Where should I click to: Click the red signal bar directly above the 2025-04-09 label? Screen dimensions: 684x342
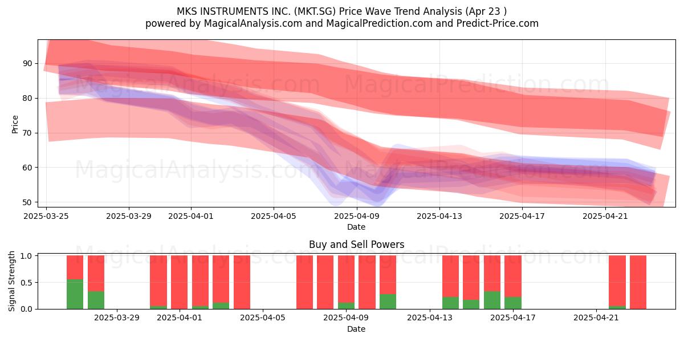347,279
